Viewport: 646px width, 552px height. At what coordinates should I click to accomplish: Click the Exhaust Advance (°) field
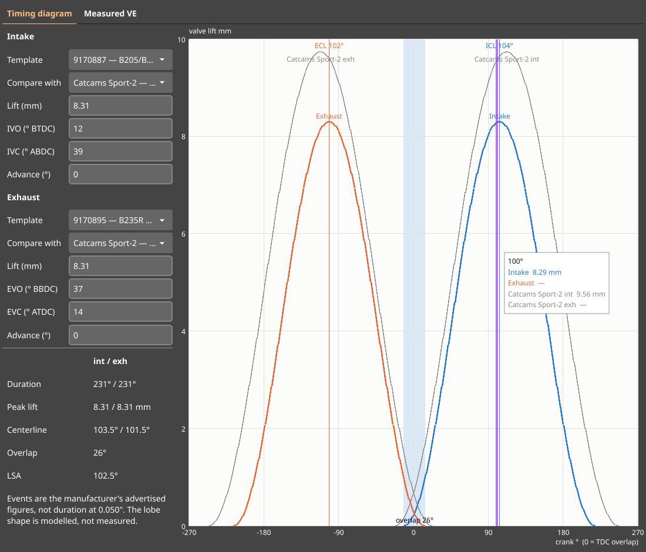click(x=120, y=335)
